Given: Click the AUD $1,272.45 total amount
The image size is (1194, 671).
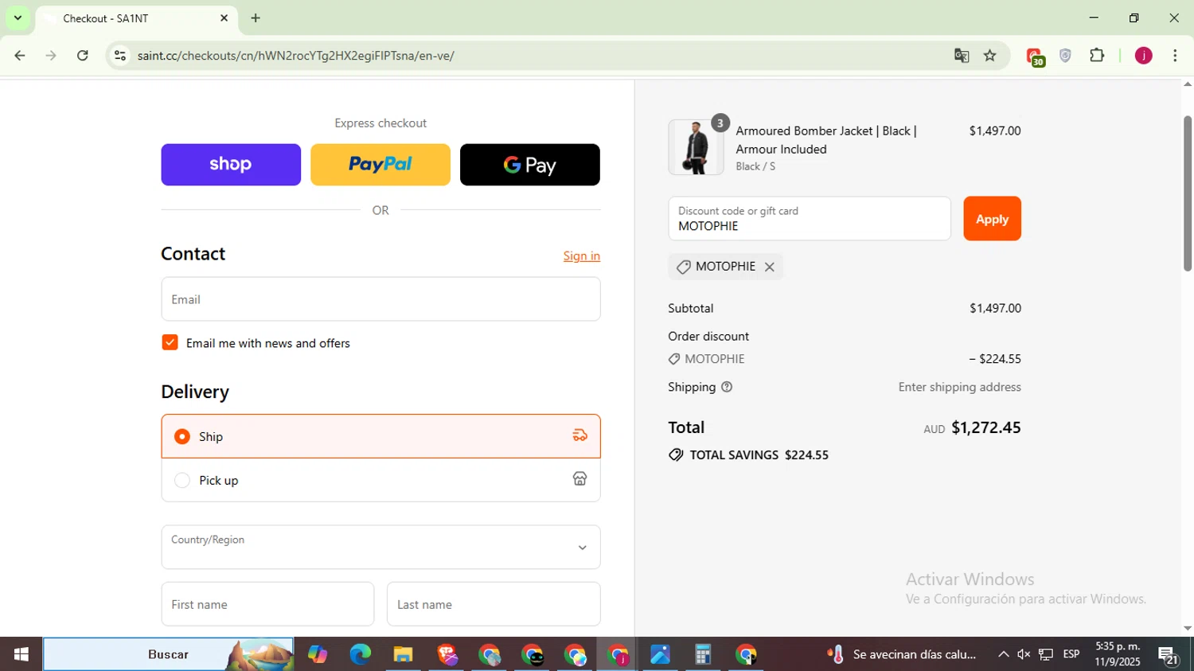Looking at the screenshot, I should 972,427.
